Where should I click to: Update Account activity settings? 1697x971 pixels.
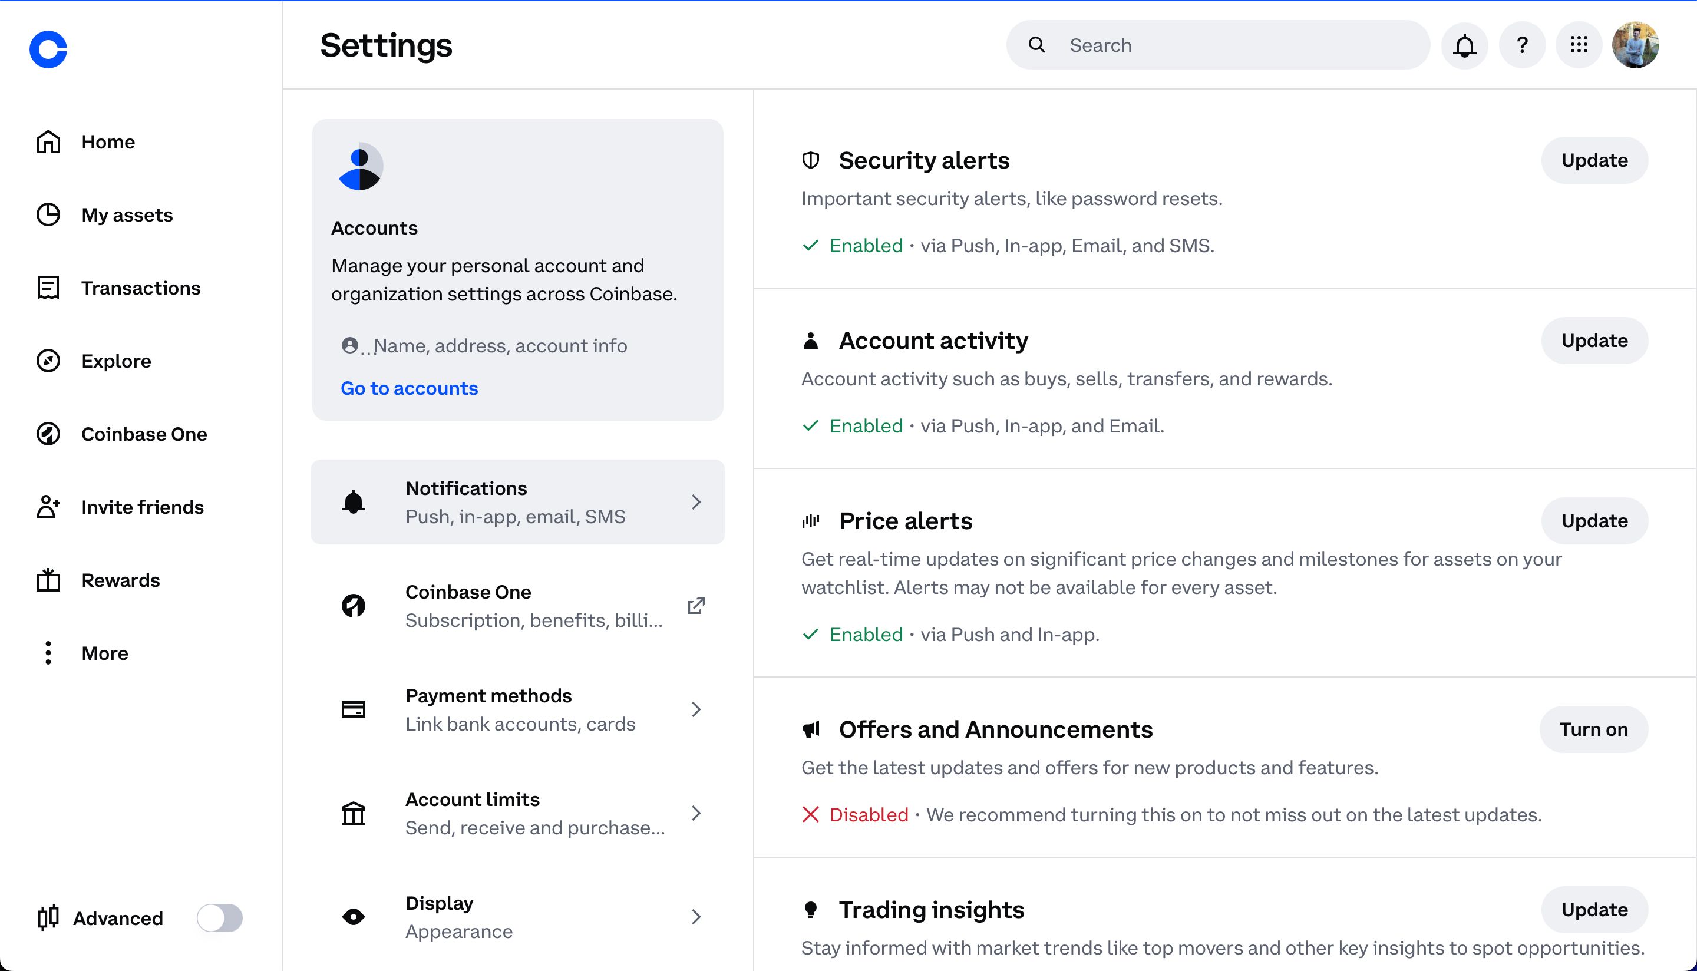click(x=1594, y=341)
